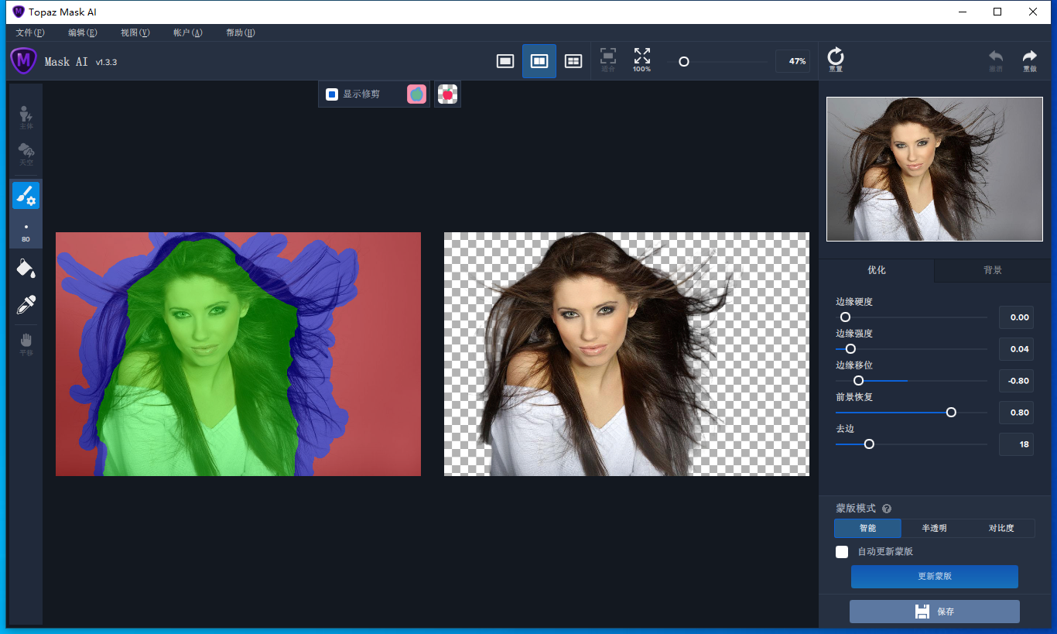Image resolution: width=1057 pixels, height=634 pixels.
Task: Switch to single view layout
Action: [505, 61]
